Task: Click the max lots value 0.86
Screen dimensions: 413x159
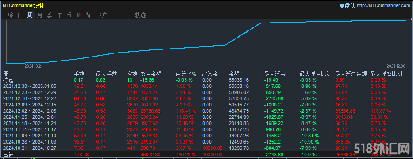Action: [x=100, y=98]
